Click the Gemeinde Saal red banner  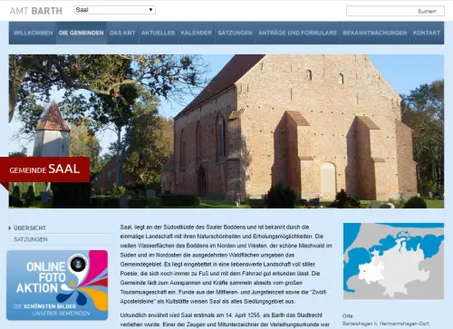[x=44, y=169]
